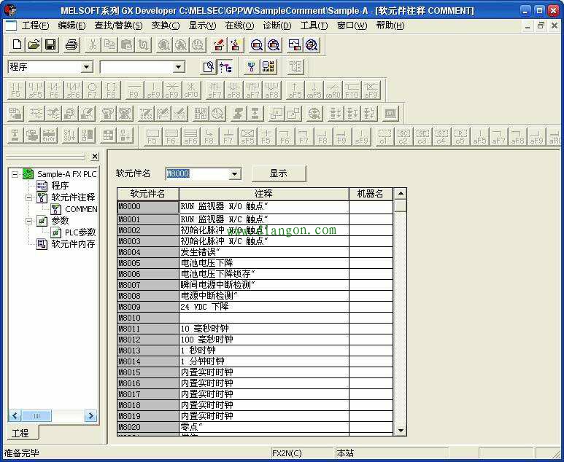Select the 1 分钟时钟 comment cell
The height and width of the screenshot is (462, 564).
[x=263, y=361]
